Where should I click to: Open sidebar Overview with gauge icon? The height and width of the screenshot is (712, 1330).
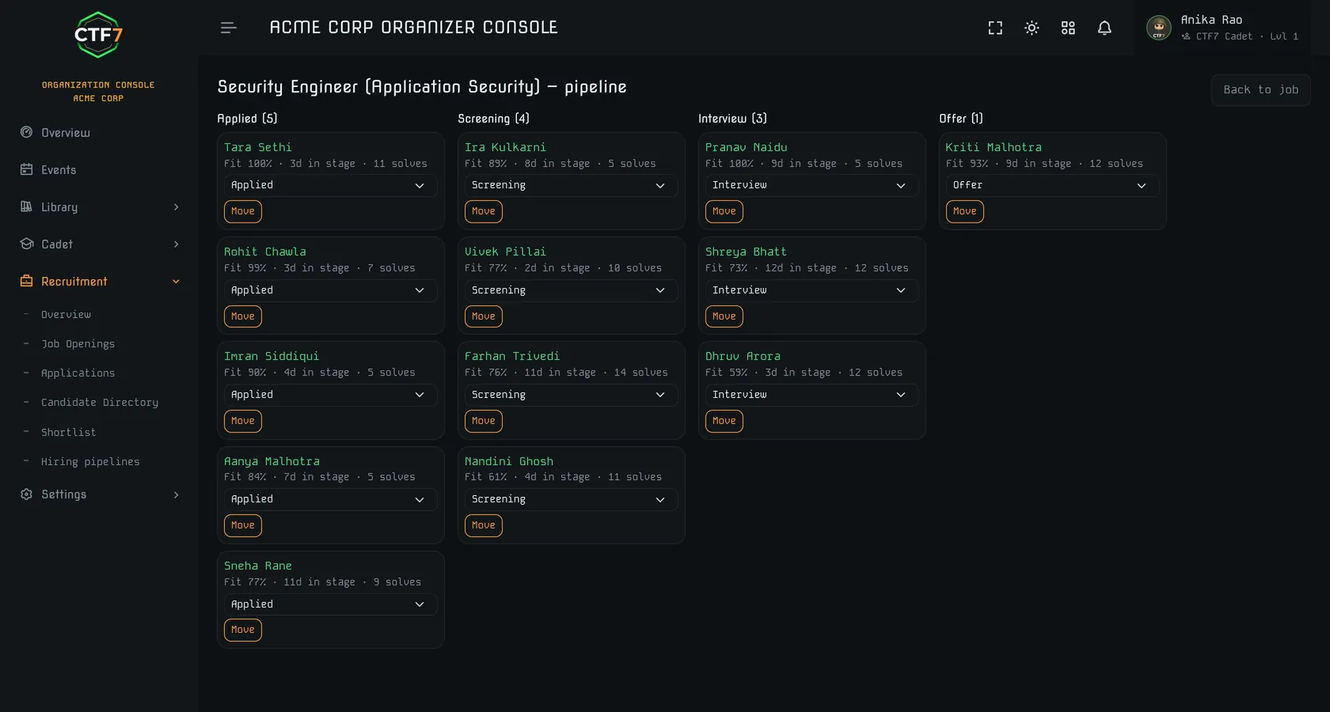pos(26,132)
